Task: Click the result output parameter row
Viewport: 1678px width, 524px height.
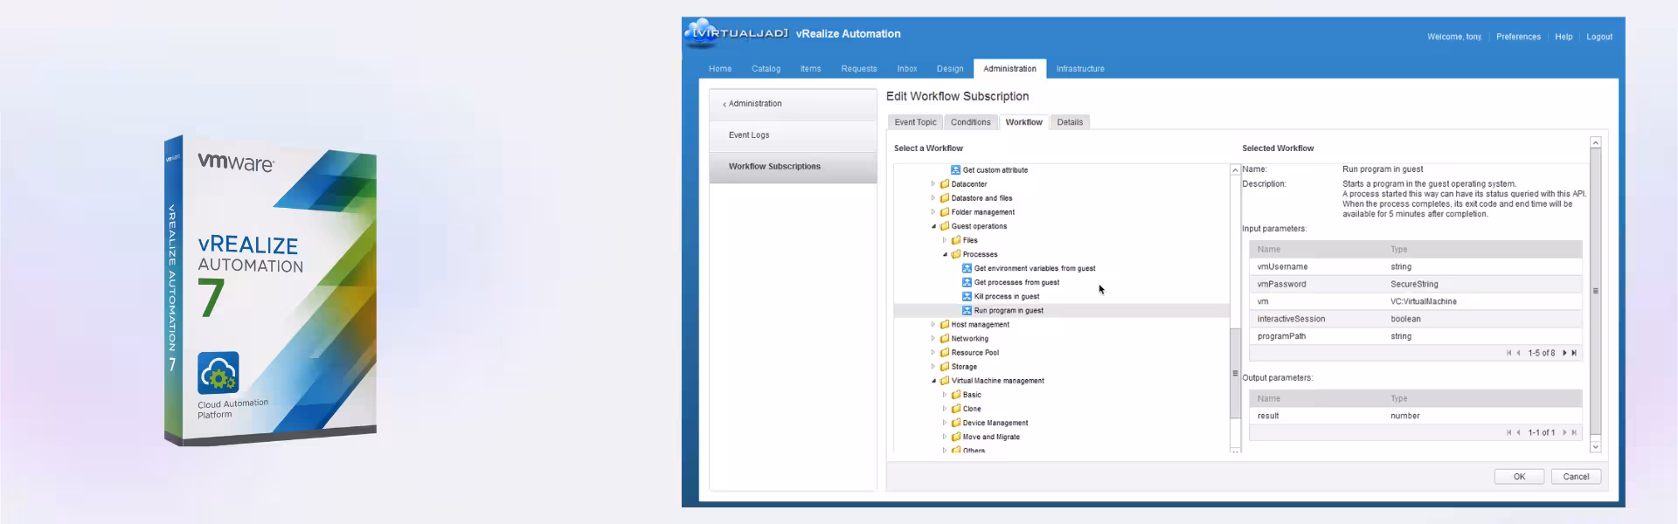Action: (1415, 416)
